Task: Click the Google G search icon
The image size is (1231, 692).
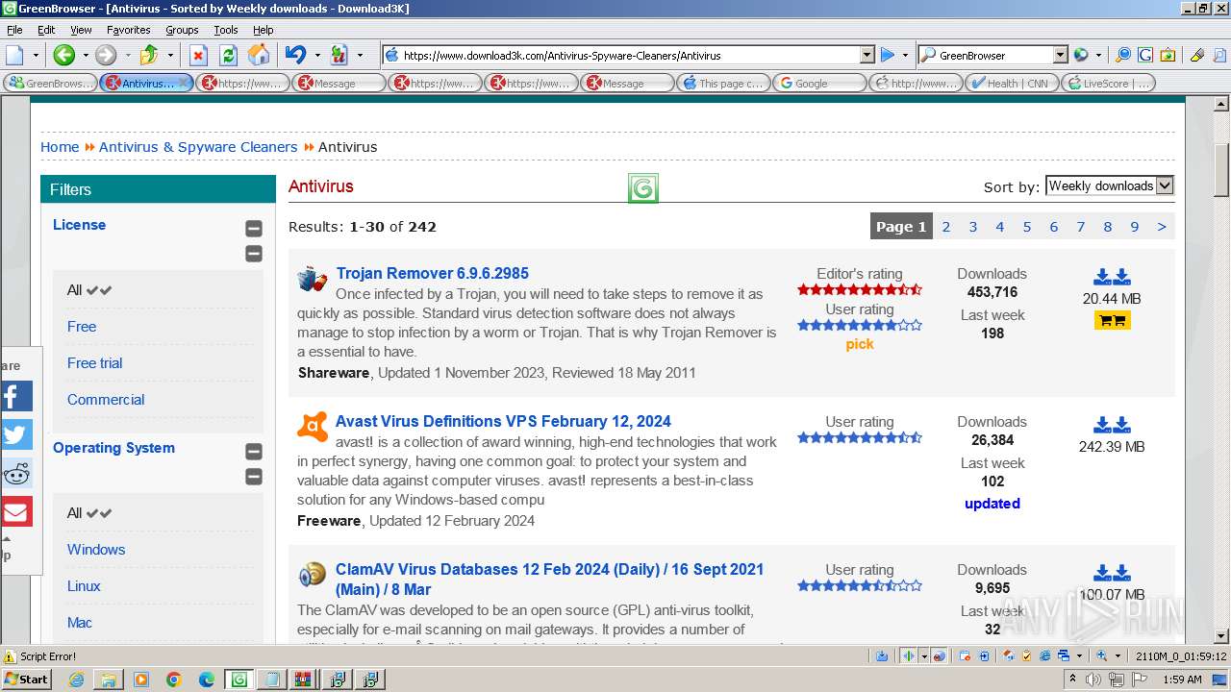Action: (1145, 55)
